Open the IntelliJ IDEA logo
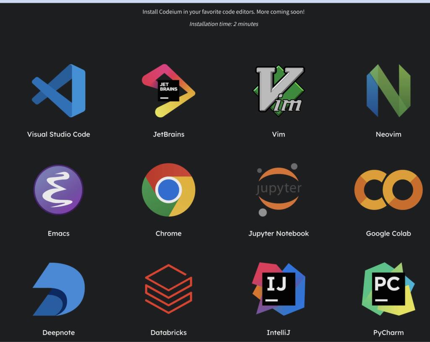 click(278, 288)
